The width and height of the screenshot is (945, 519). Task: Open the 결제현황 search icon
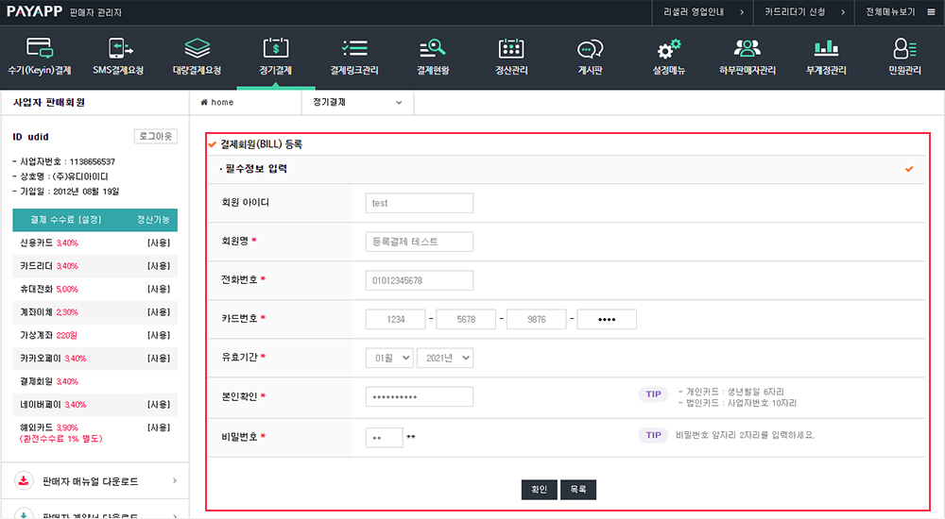[x=433, y=47]
